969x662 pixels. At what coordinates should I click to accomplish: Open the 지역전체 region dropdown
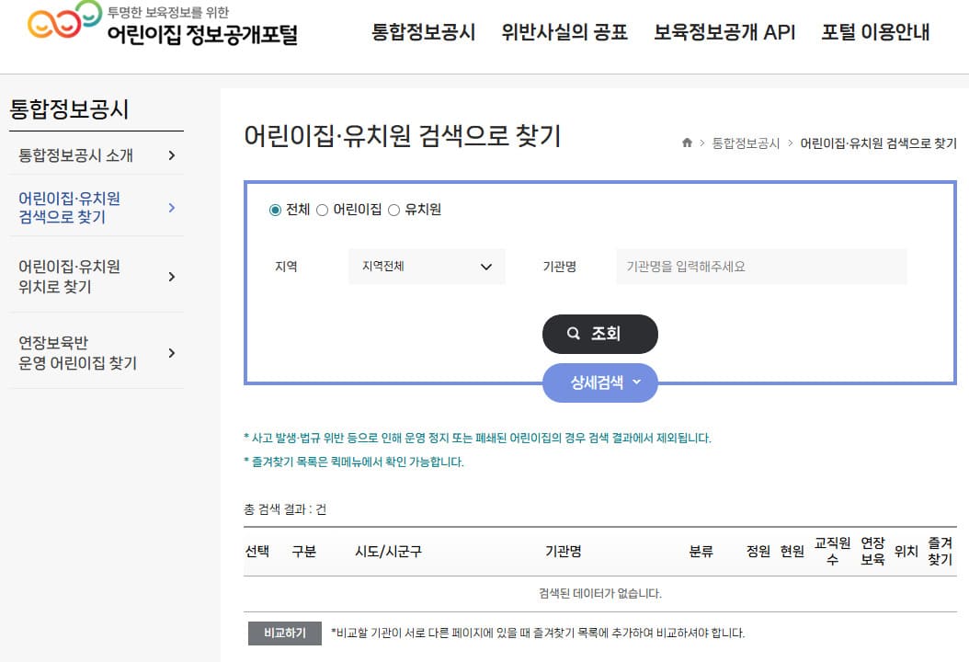pyautogui.click(x=425, y=267)
